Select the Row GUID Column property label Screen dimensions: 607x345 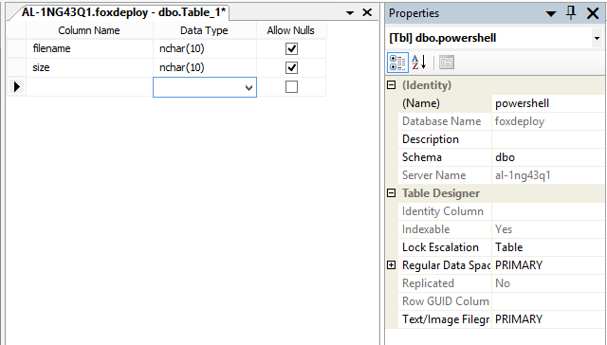445,300
